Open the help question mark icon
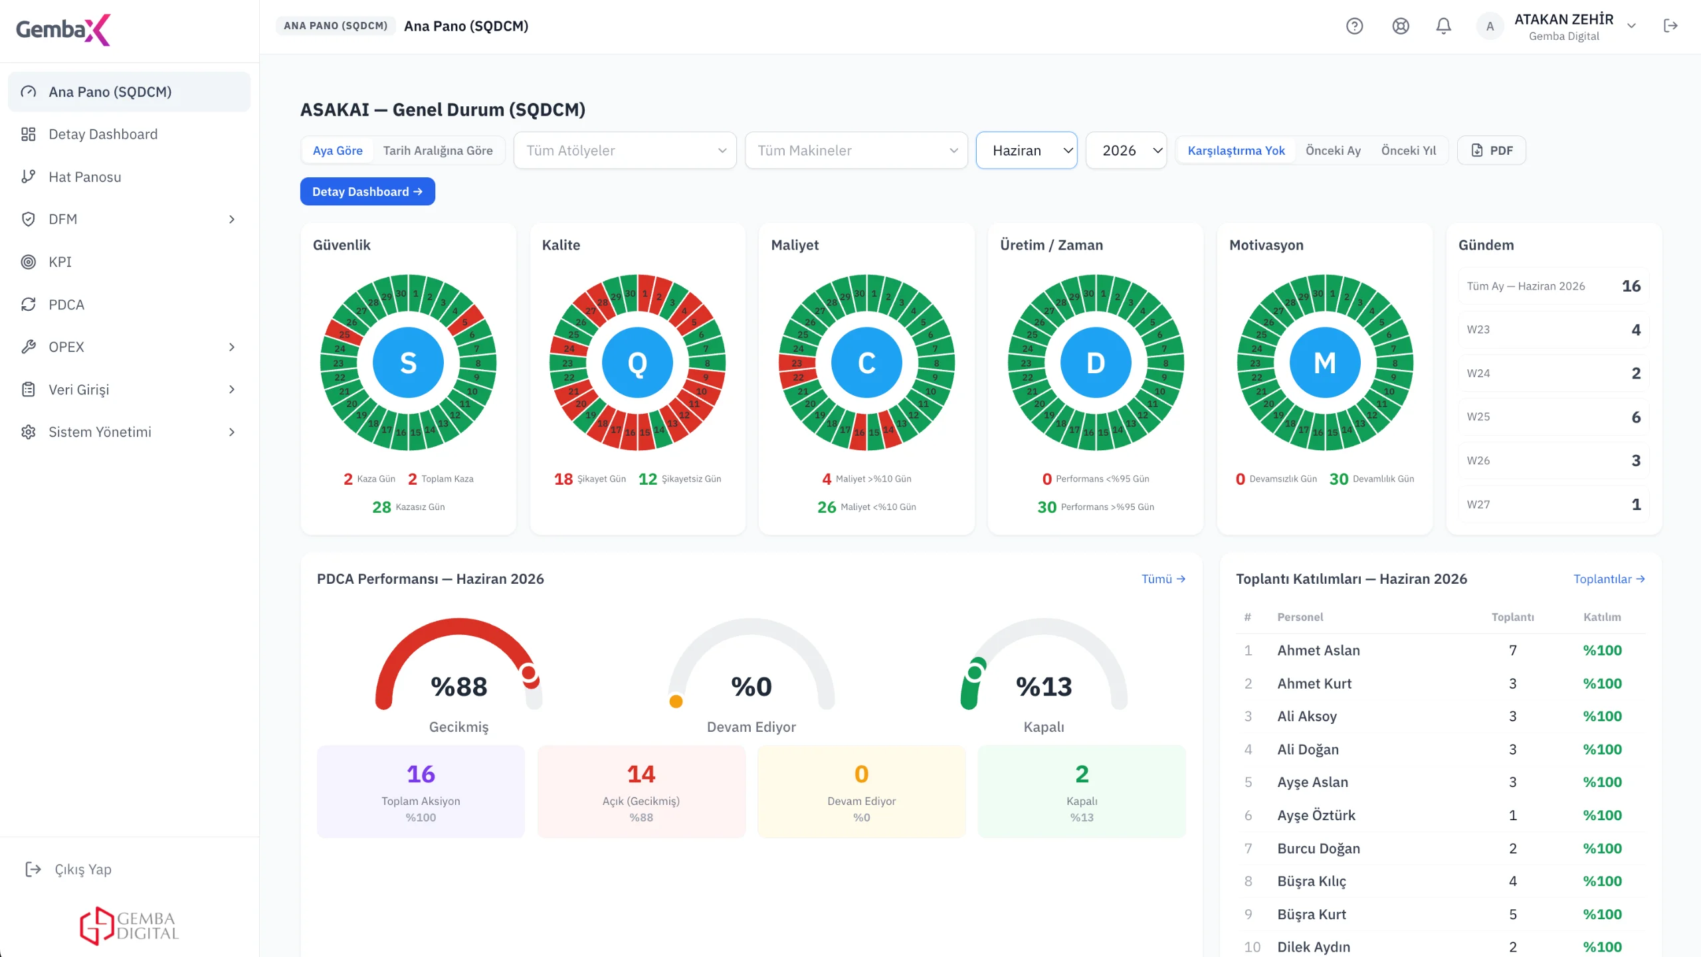Image resolution: width=1701 pixels, height=957 pixels. pyautogui.click(x=1354, y=26)
